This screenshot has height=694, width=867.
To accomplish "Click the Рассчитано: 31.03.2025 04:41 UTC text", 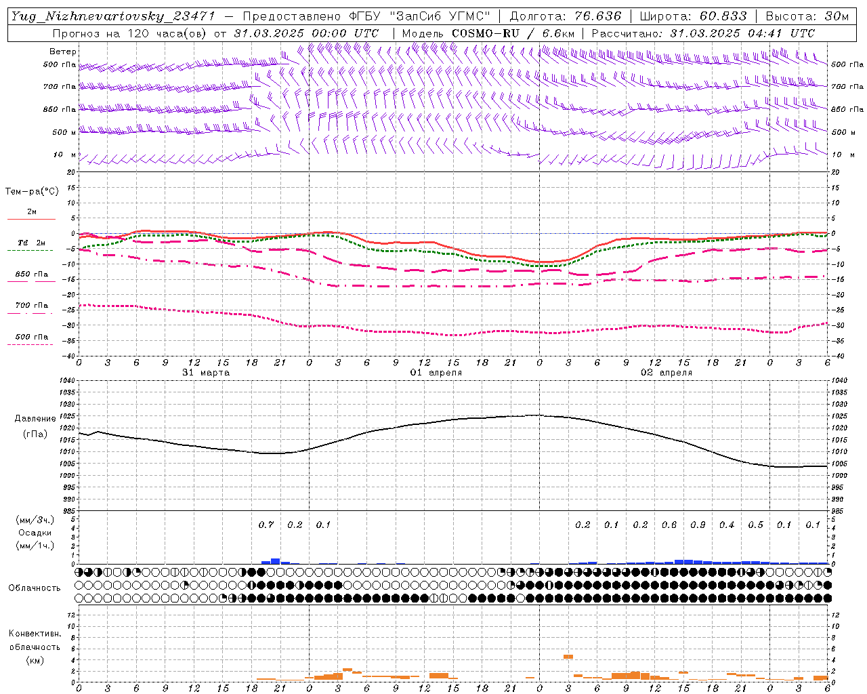I will tap(703, 33).
